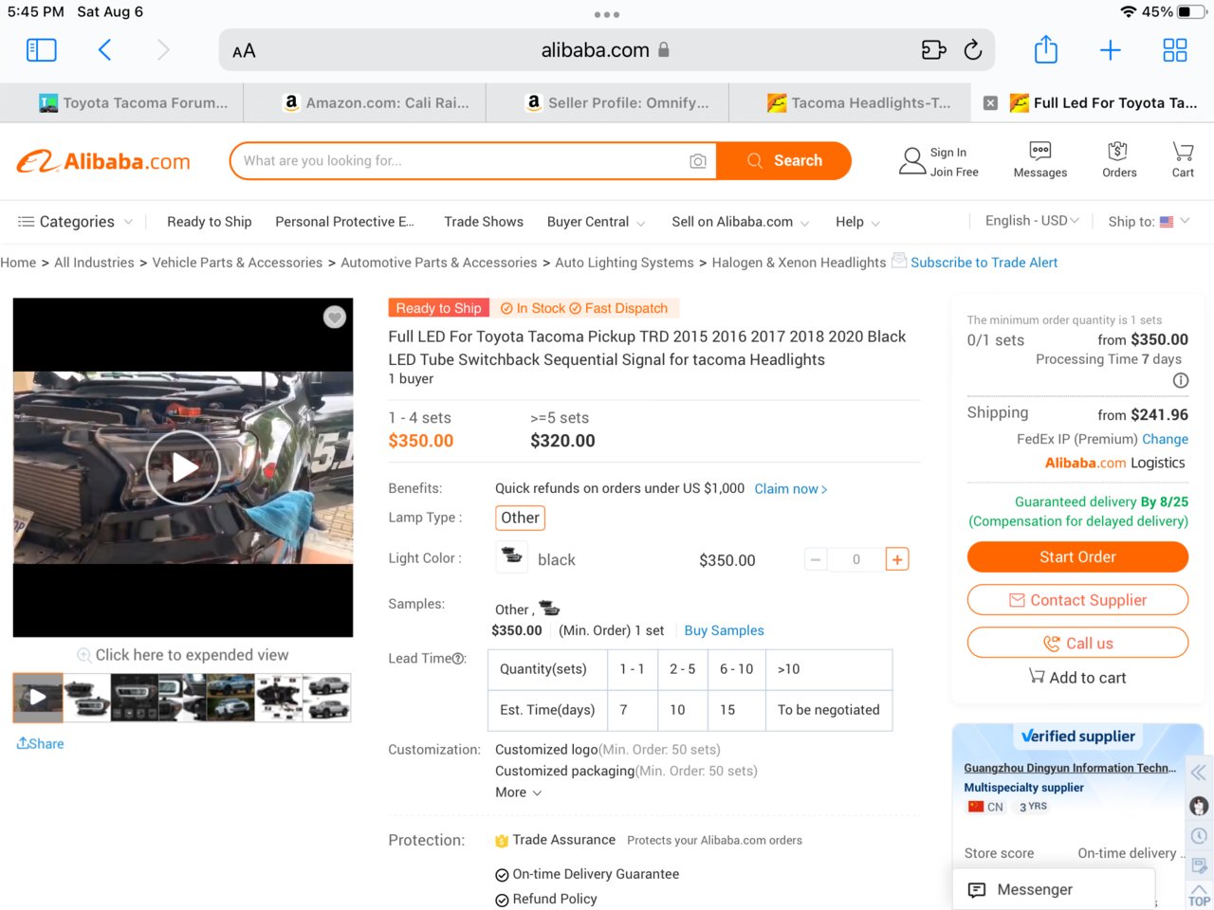Viewport: 1214px width, 910px height.
Task: Open the Sign In profile icon
Action: tap(912, 161)
